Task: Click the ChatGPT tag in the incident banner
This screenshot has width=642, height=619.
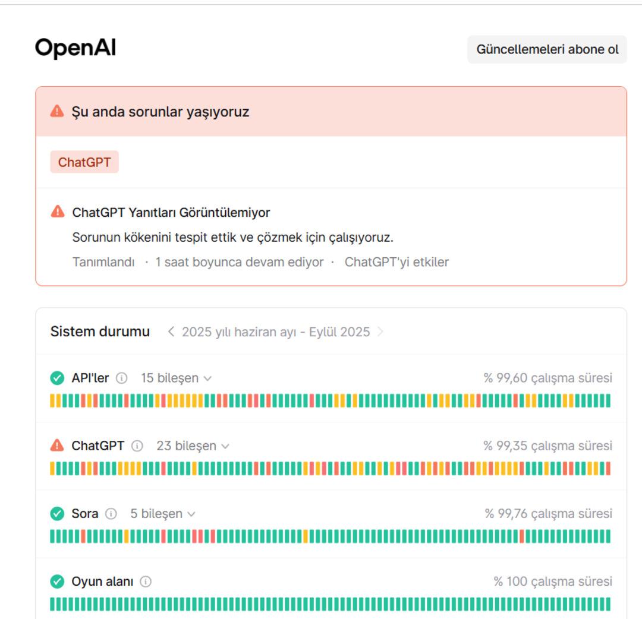Action: tap(84, 162)
